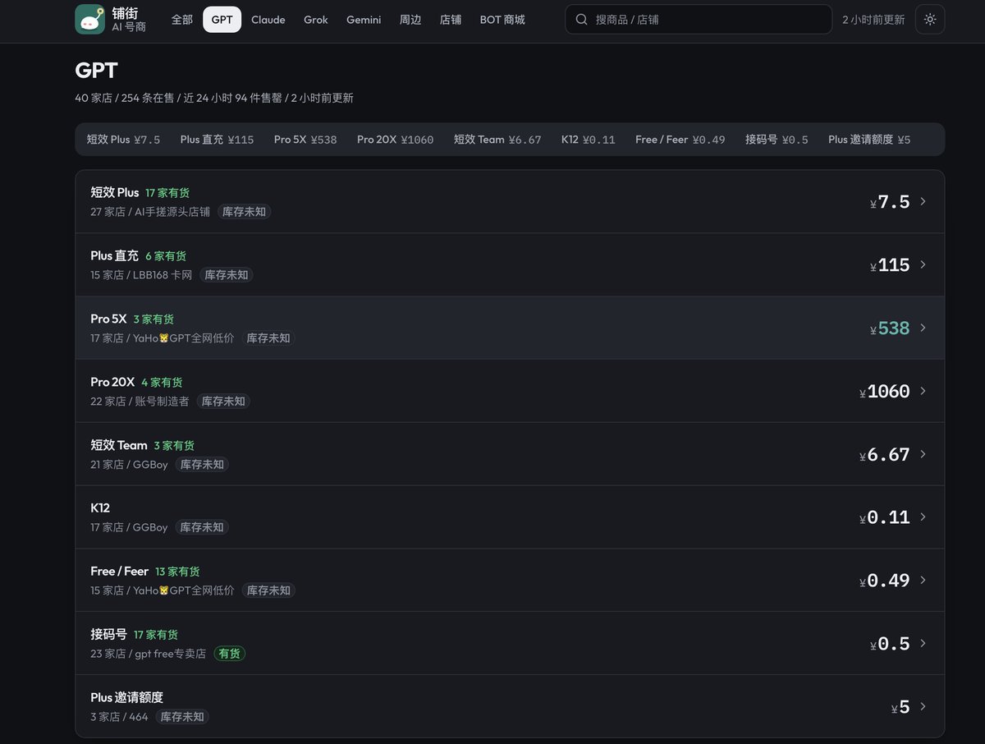Open the Gemini tab

click(x=364, y=19)
